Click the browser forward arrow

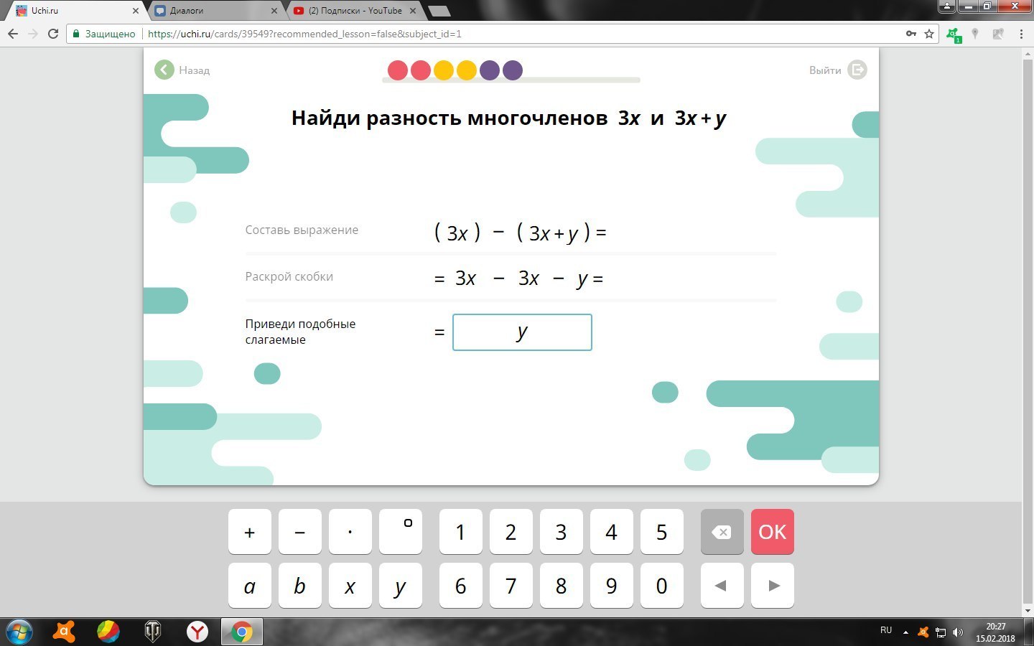pyautogui.click(x=32, y=34)
